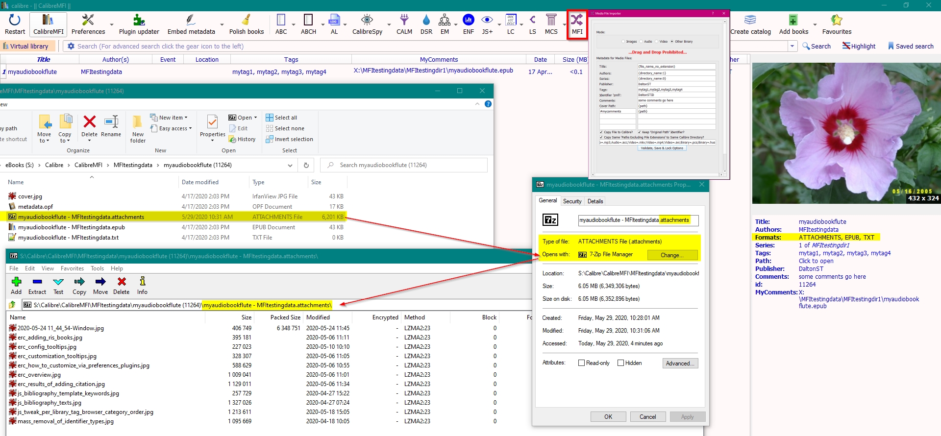Screen dimensions: 941x436
Task: Click the Polish books icon
Action: 246,24
